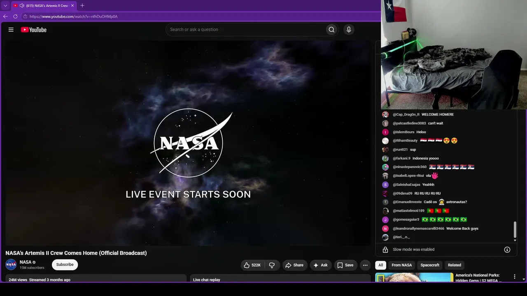
Task: Click the "15M subscribers" count text
Action: tap(32, 268)
